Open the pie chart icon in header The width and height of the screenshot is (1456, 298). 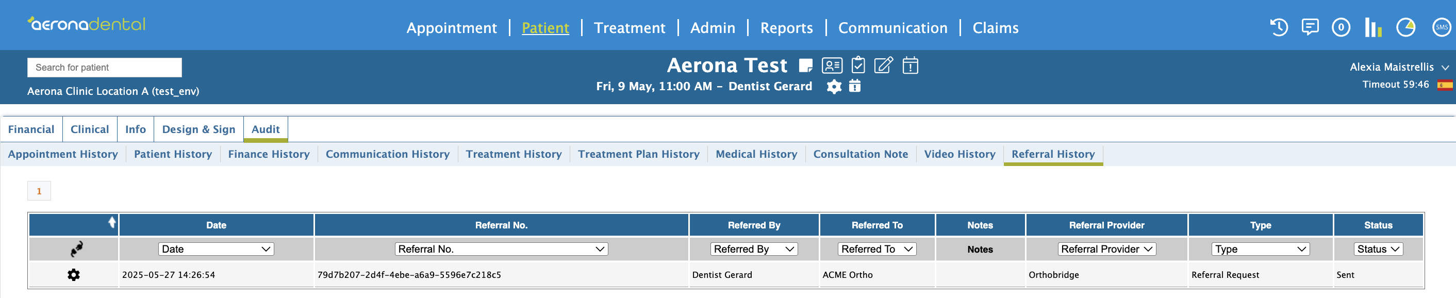[x=1405, y=27]
